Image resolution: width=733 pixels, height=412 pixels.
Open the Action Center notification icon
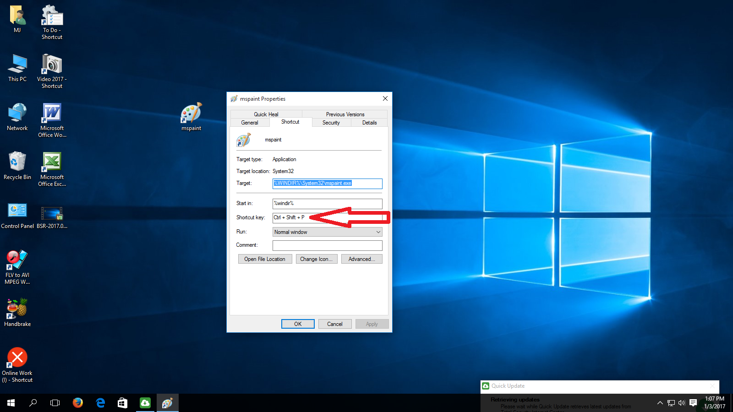pos(693,403)
